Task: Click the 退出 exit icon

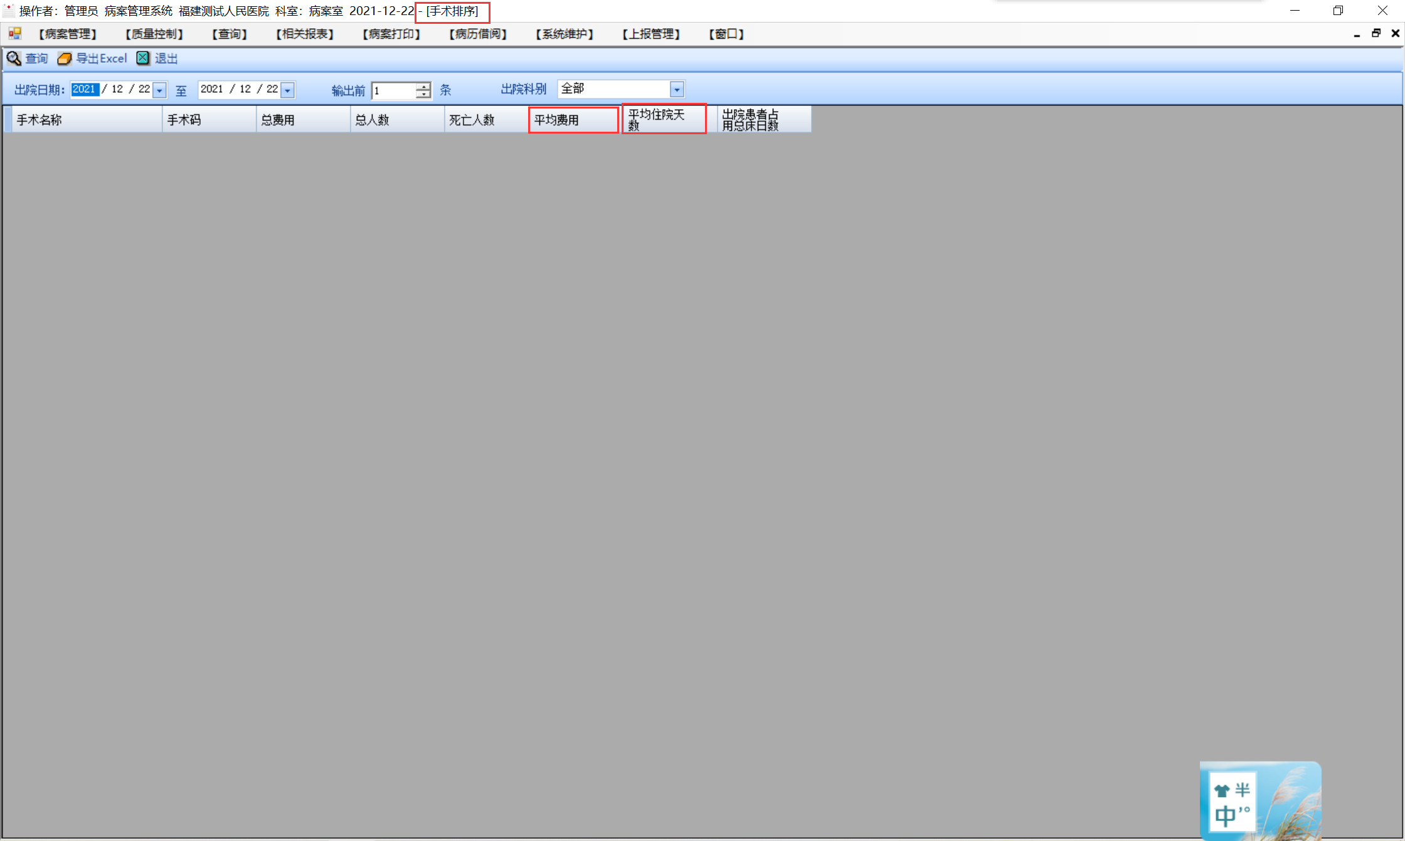Action: 143,58
